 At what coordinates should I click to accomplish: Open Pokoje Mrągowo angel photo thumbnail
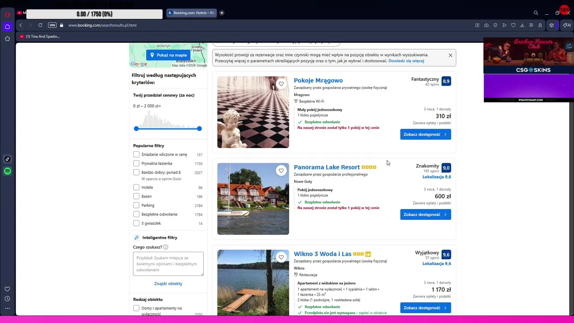253,112
